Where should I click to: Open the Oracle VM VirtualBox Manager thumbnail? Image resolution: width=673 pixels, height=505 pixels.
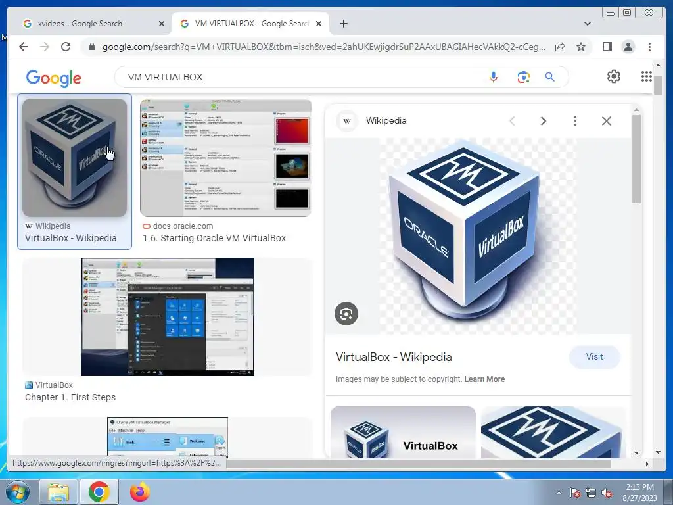coord(168,437)
